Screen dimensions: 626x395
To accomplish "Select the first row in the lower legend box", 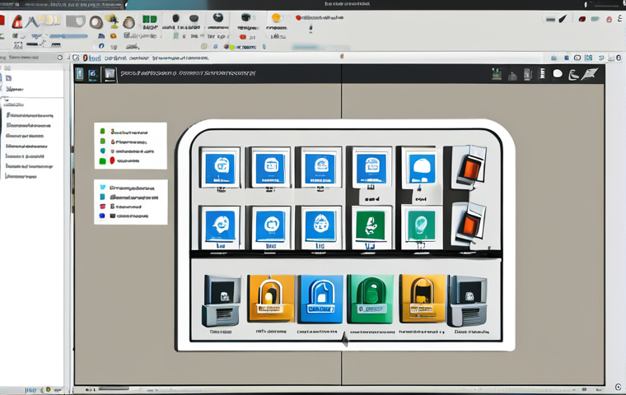I will (127, 188).
